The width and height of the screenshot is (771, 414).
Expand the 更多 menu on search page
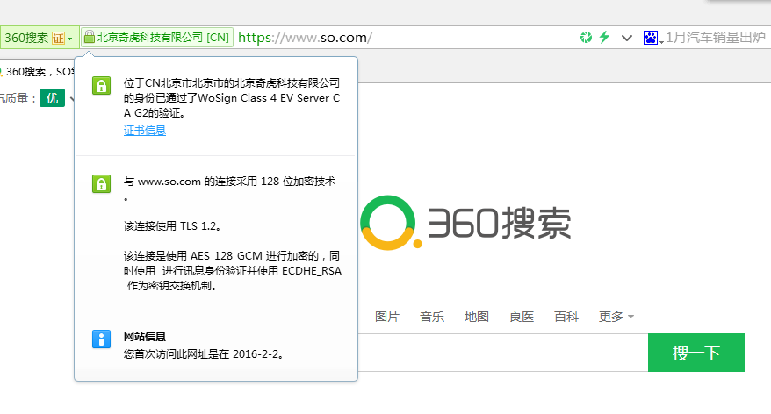[x=616, y=317]
